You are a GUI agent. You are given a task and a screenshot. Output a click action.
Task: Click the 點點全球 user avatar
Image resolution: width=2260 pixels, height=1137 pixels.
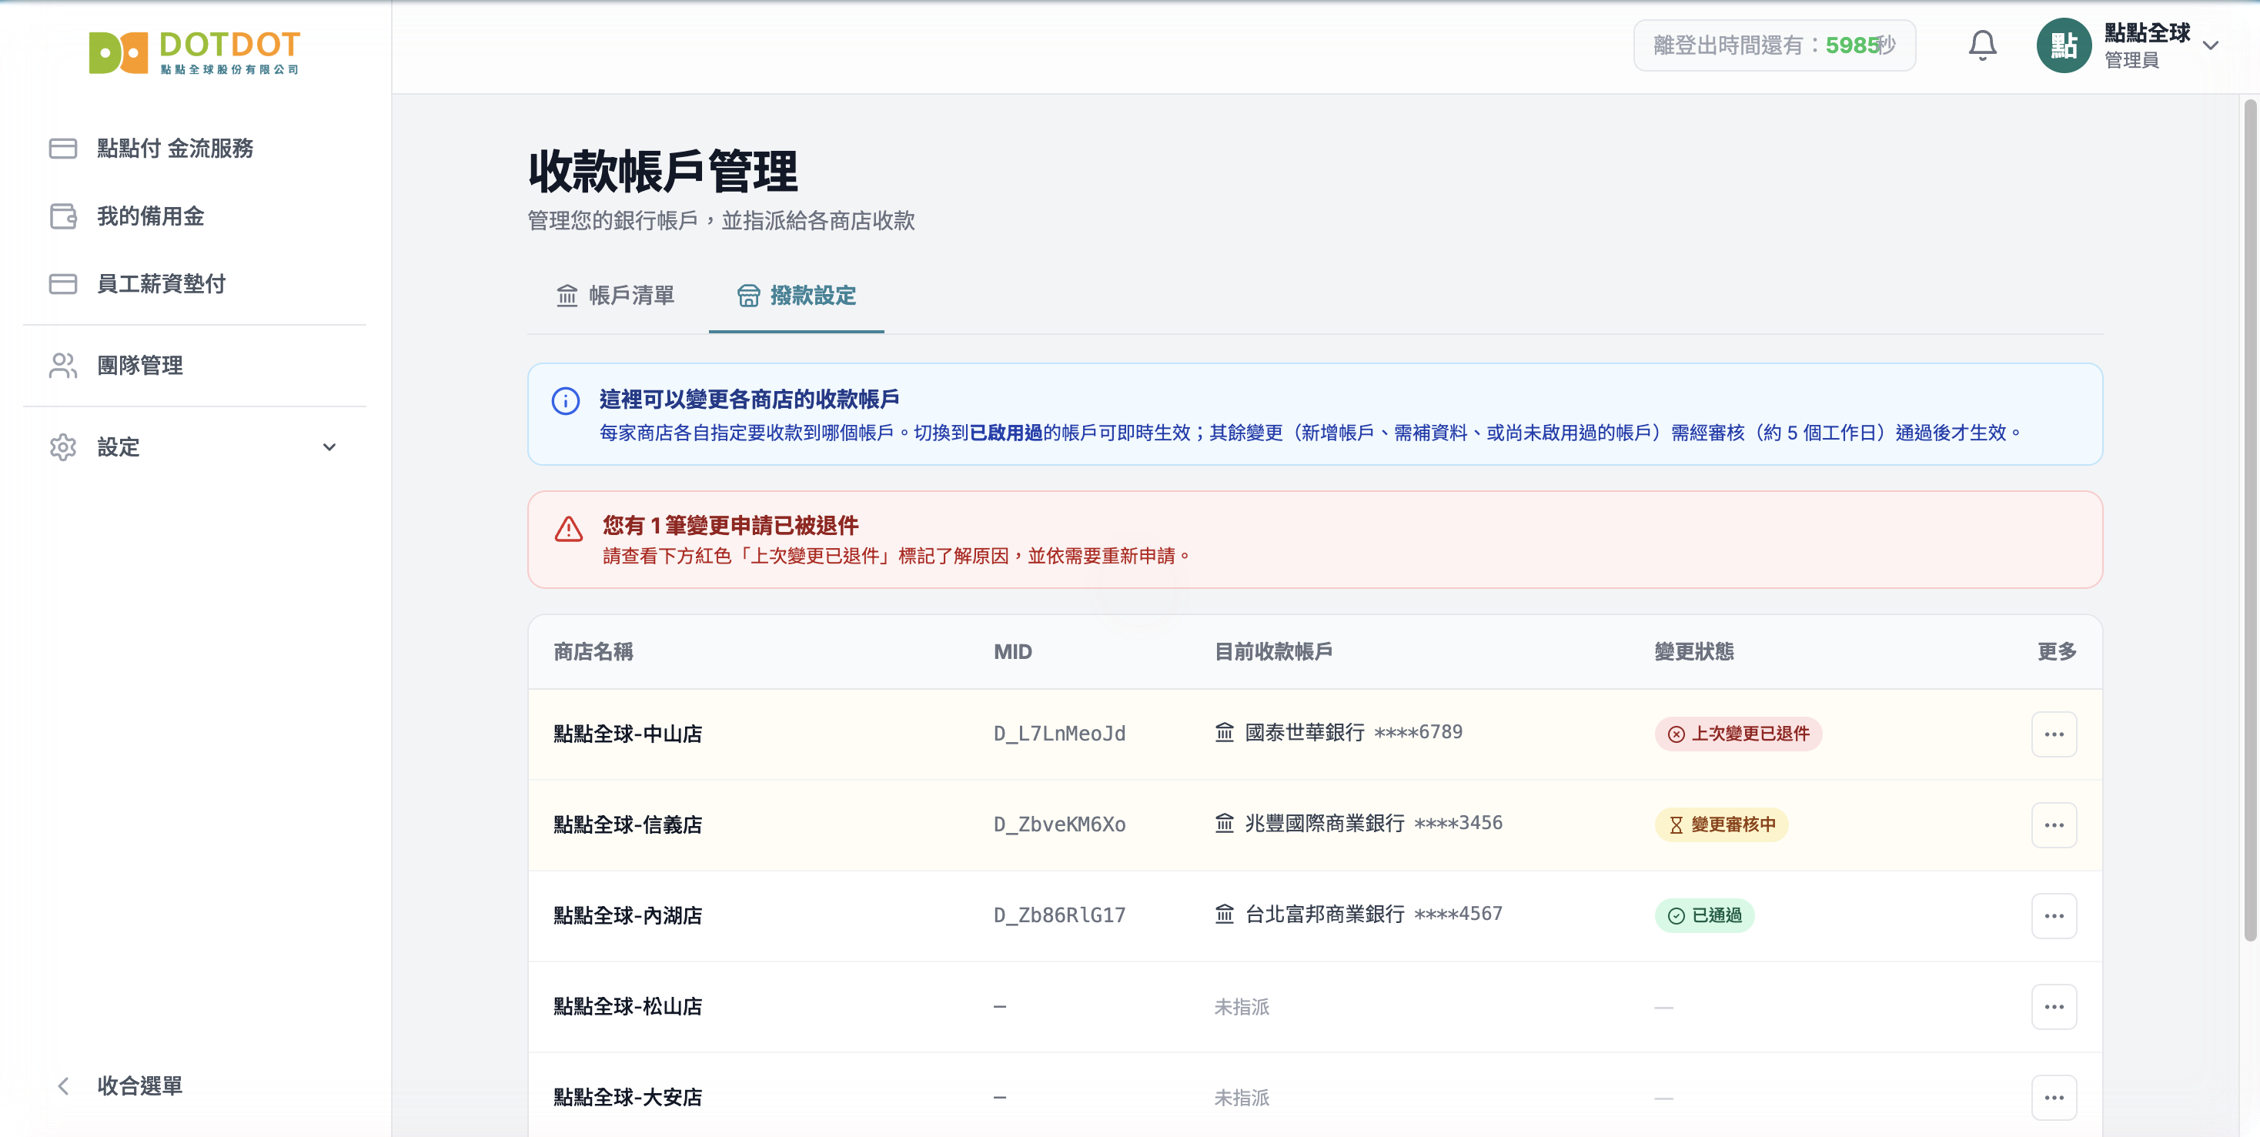pyautogui.click(x=2064, y=45)
